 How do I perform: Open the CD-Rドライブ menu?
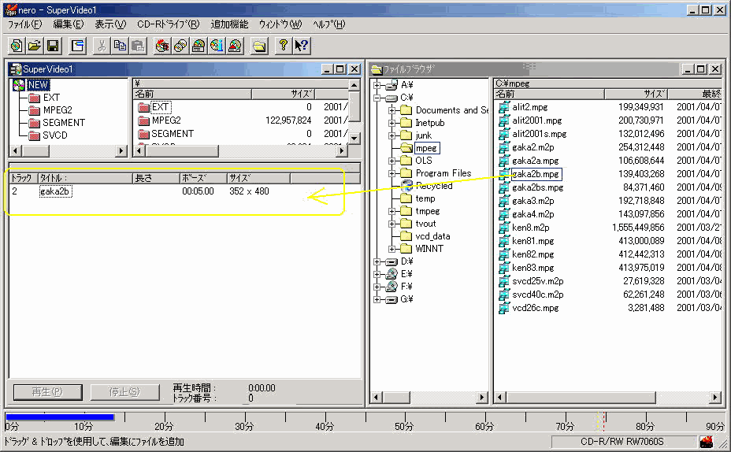[168, 24]
